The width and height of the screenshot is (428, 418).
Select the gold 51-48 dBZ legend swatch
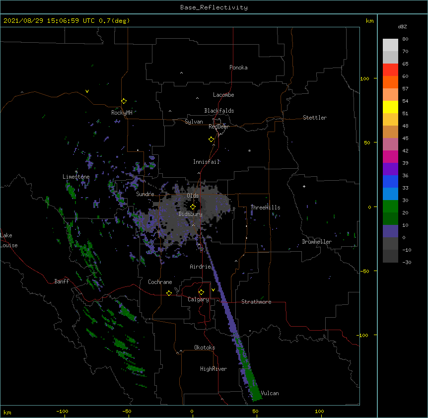coord(390,119)
